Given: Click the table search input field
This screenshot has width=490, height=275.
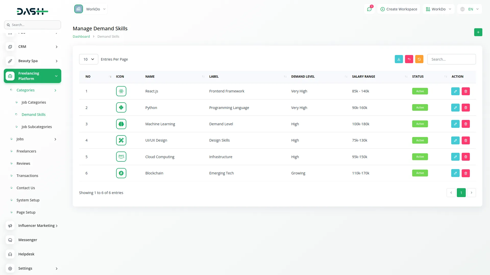Looking at the screenshot, I should 451,59.
